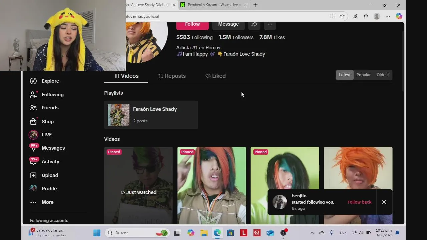Add page to favorites star icon
The height and width of the screenshot is (240, 427).
pos(342,16)
